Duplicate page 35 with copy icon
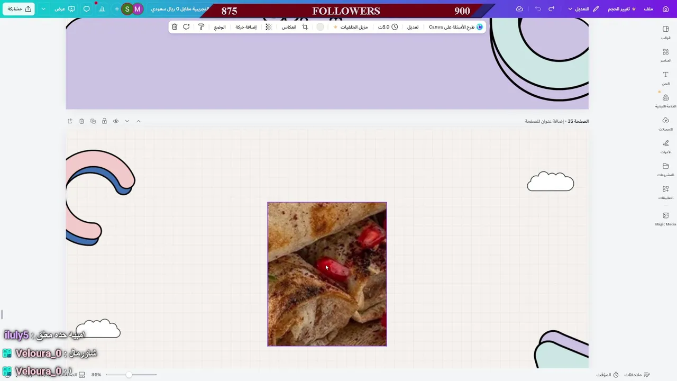The height and width of the screenshot is (381, 677). 93,121
